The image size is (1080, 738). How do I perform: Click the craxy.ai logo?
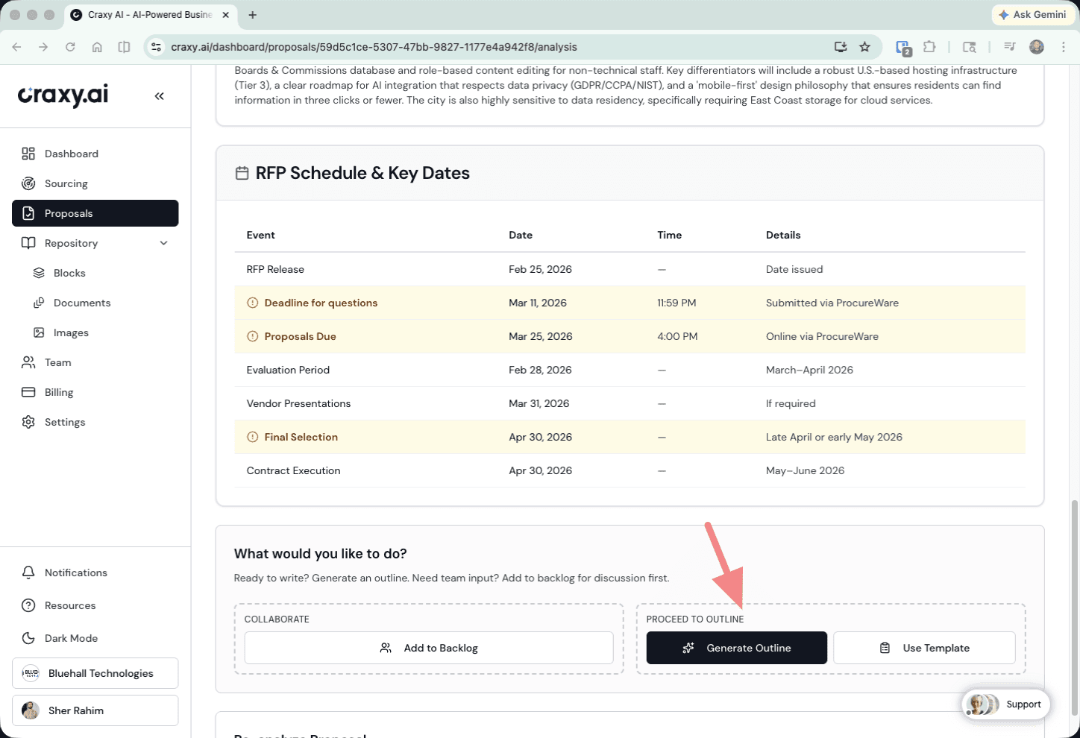click(x=63, y=95)
